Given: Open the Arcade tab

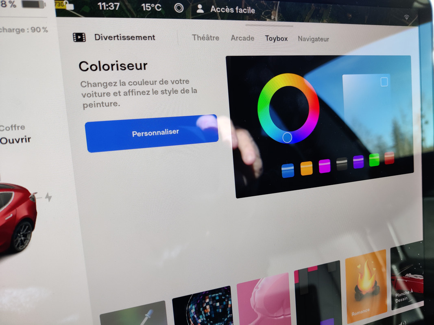Looking at the screenshot, I should tap(242, 38).
